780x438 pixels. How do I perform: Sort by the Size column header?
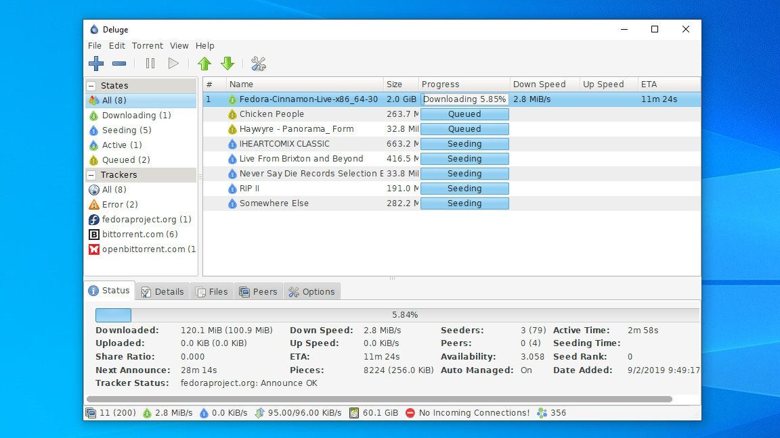coord(400,84)
